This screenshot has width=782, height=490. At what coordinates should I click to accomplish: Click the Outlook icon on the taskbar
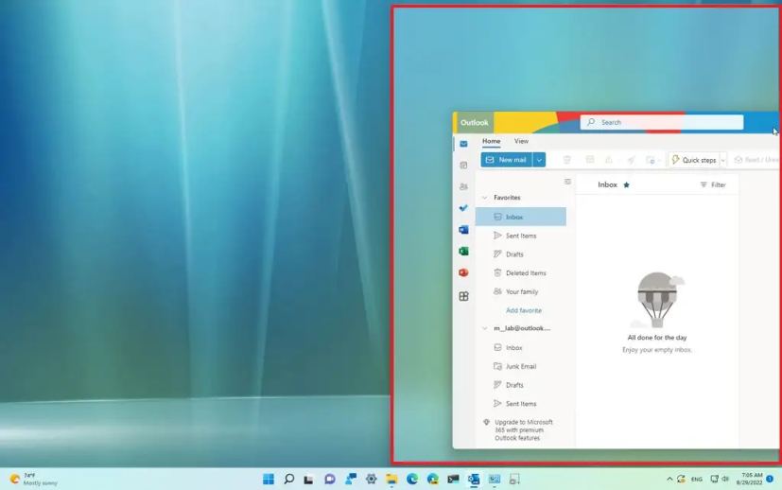(474, 479)
